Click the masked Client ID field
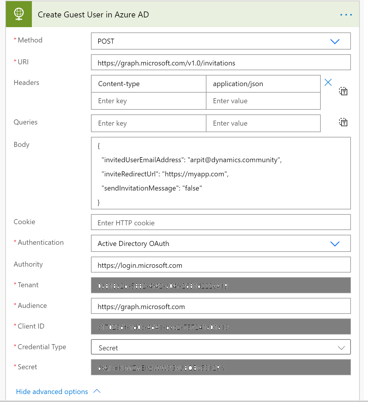The height and width of the screenshot is (402, 368). [x=221, y=326]
